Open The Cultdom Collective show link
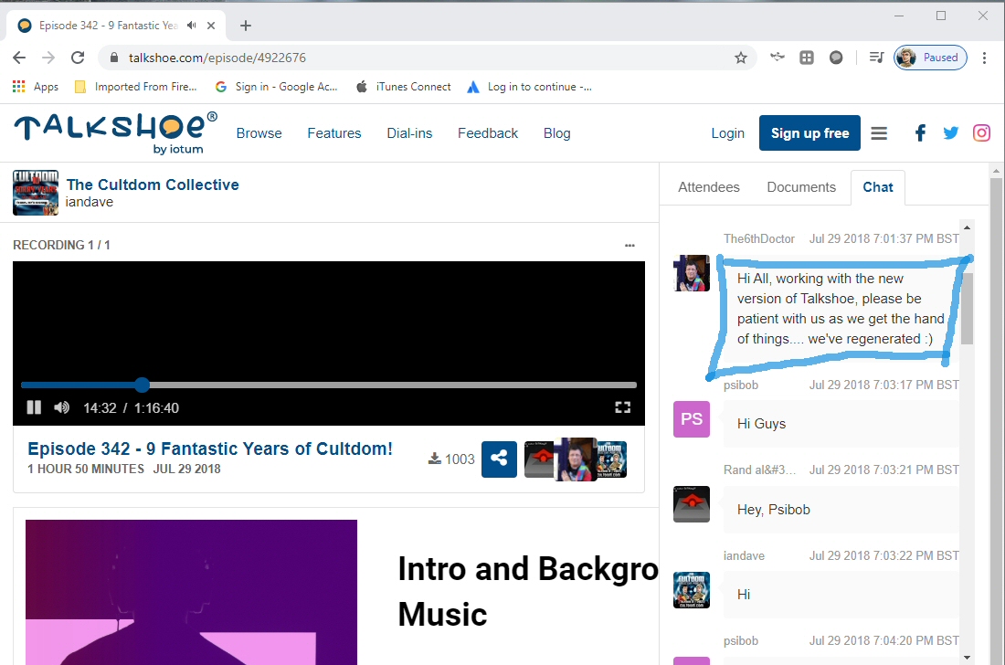The width and height of the screenshot is (1005, 665). coord(153,185)
